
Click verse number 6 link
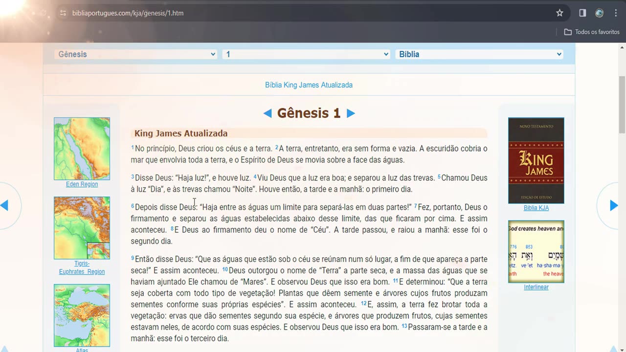pyautogui.click(x=133, y=206)
